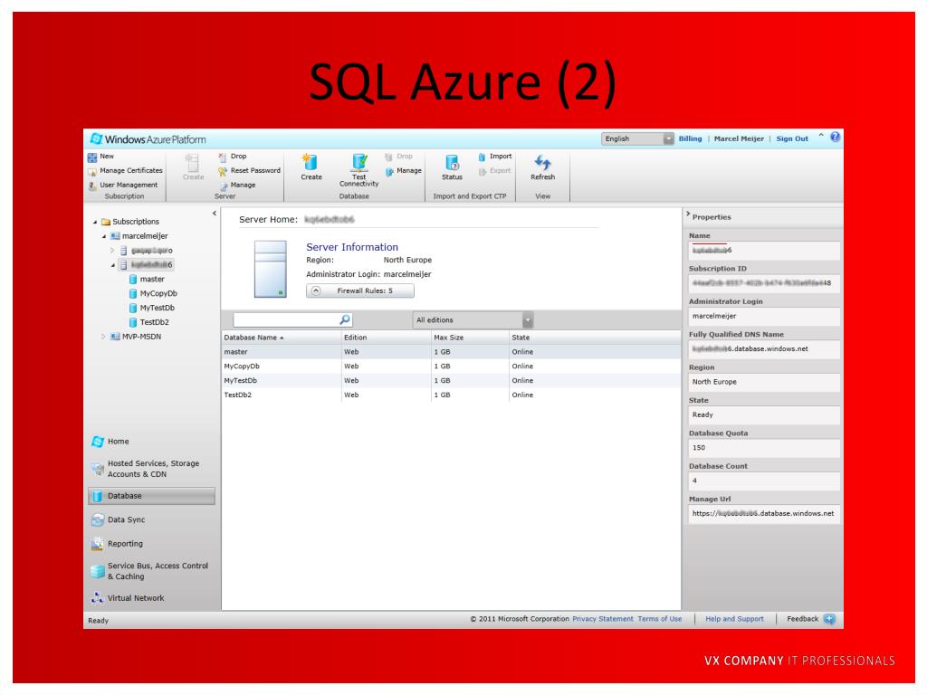Expand Firewall Rules: 5
Image resolution: width=927 pixels, height=695 pixels.
360,290
